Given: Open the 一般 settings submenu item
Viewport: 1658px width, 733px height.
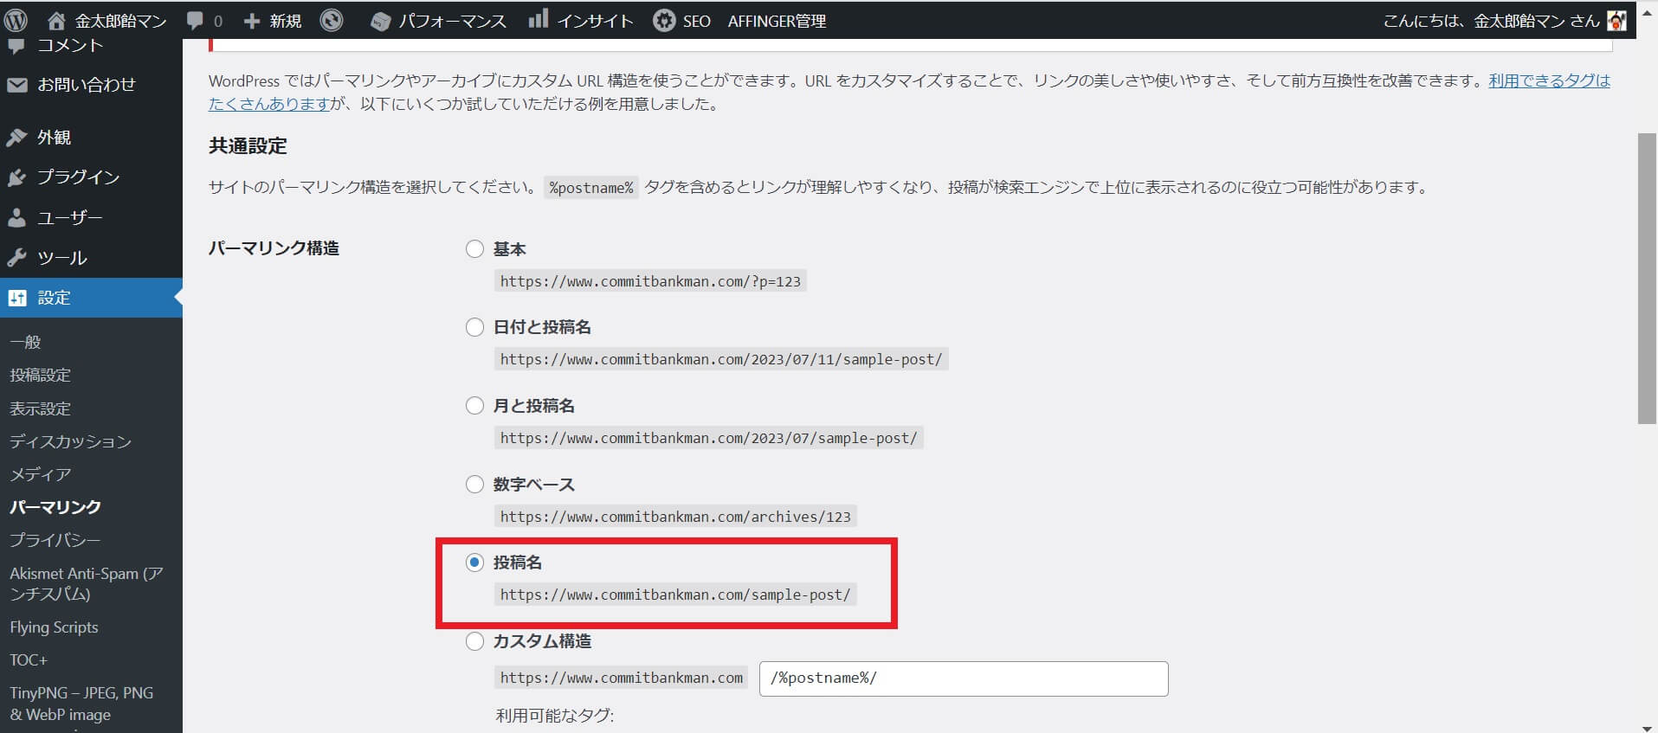Looking at the screenshot, I should pyautogui.click(x=25, y=342).
